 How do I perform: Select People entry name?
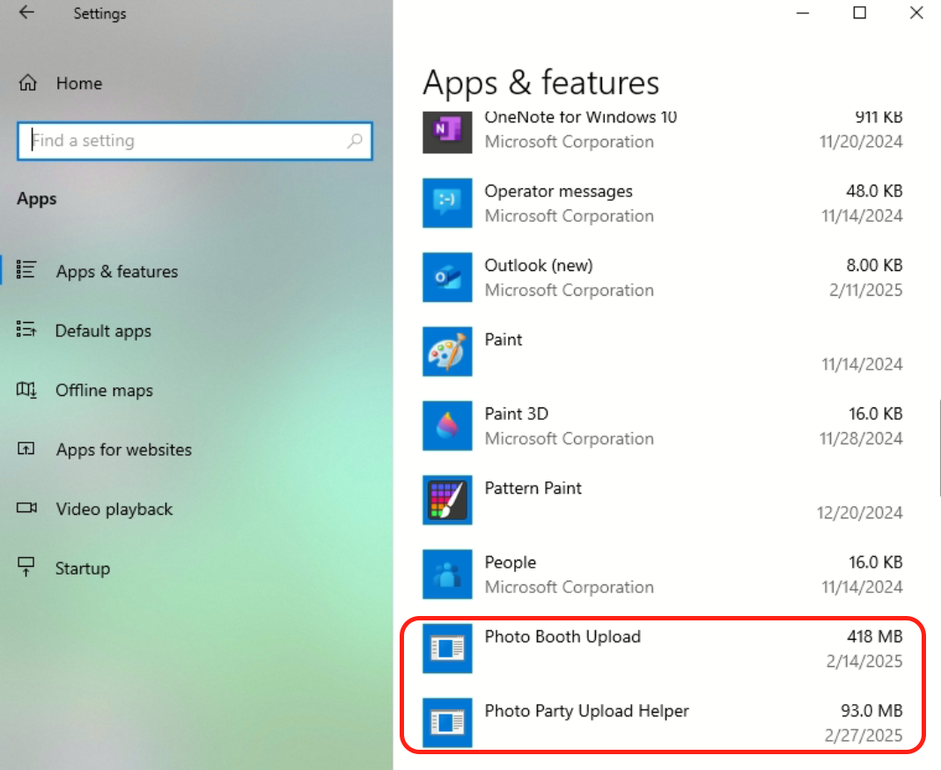(x=510, y=562)
